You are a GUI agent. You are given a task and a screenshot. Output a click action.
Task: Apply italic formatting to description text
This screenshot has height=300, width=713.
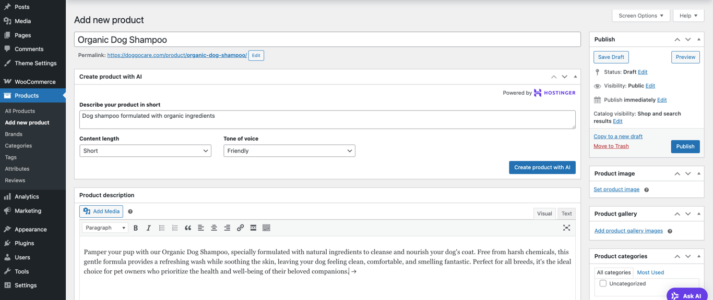(x=148, y=228)
